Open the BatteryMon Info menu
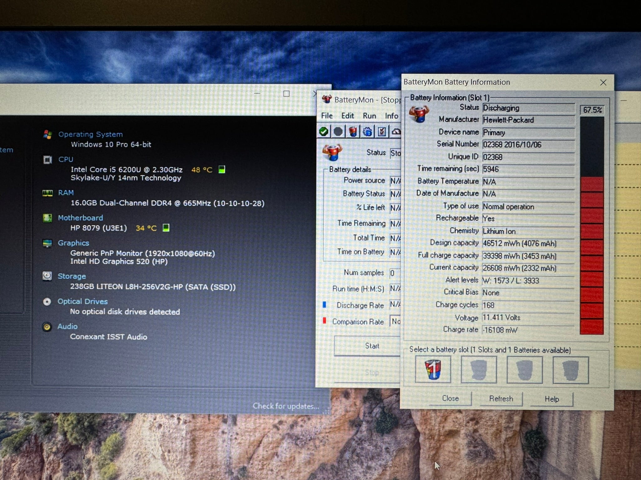This screenshot has height=480, width=641. [x=392, y=116]
